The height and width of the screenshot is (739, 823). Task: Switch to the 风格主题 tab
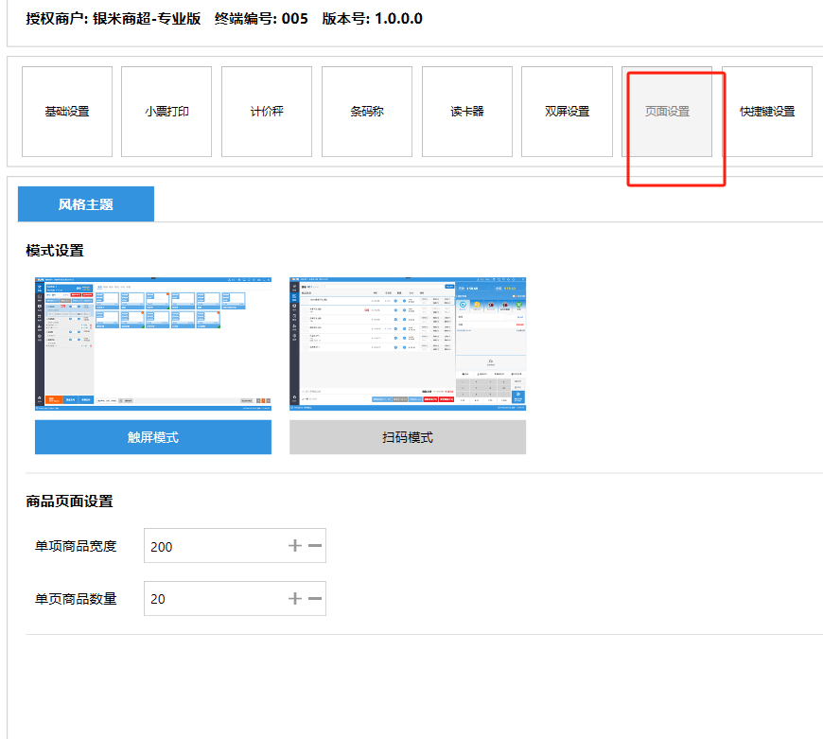tap(86, 203)
